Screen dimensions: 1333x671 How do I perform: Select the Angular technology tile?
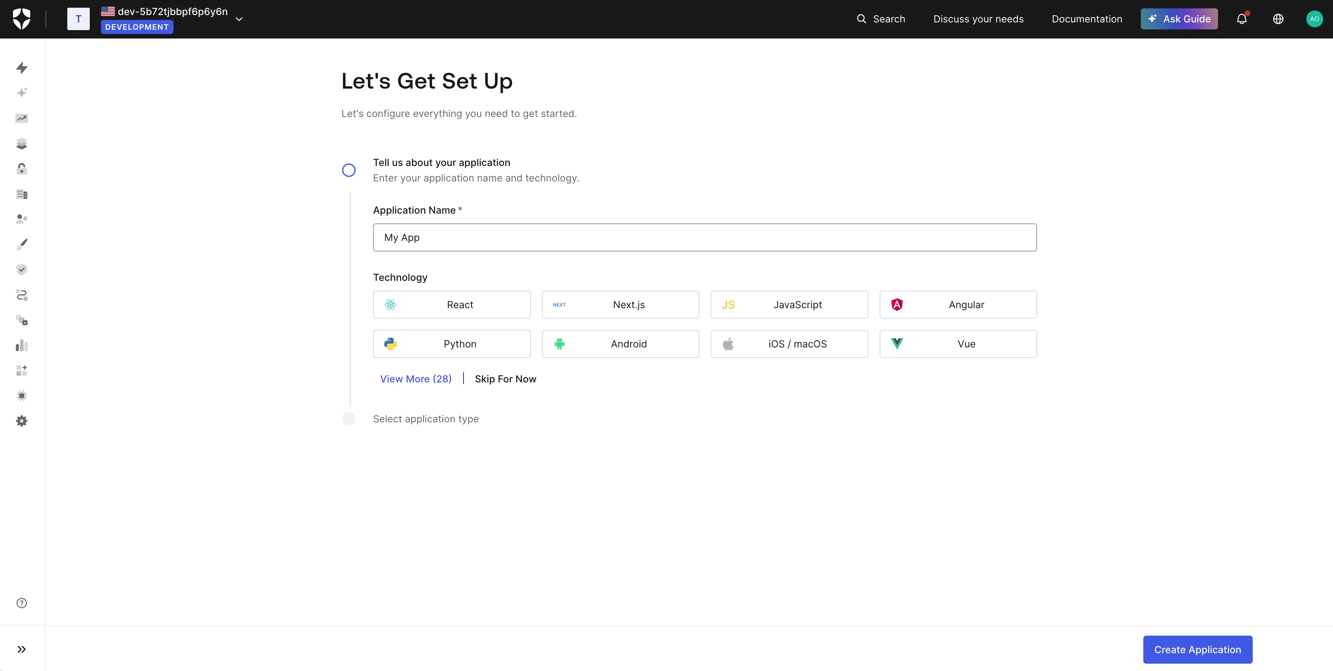(x=957, y=304)
